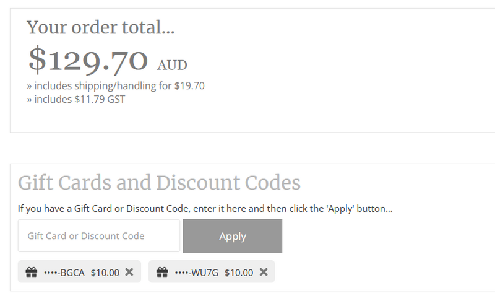
Task: Click the $19.70 shipping amount
Action: [190, 85]
